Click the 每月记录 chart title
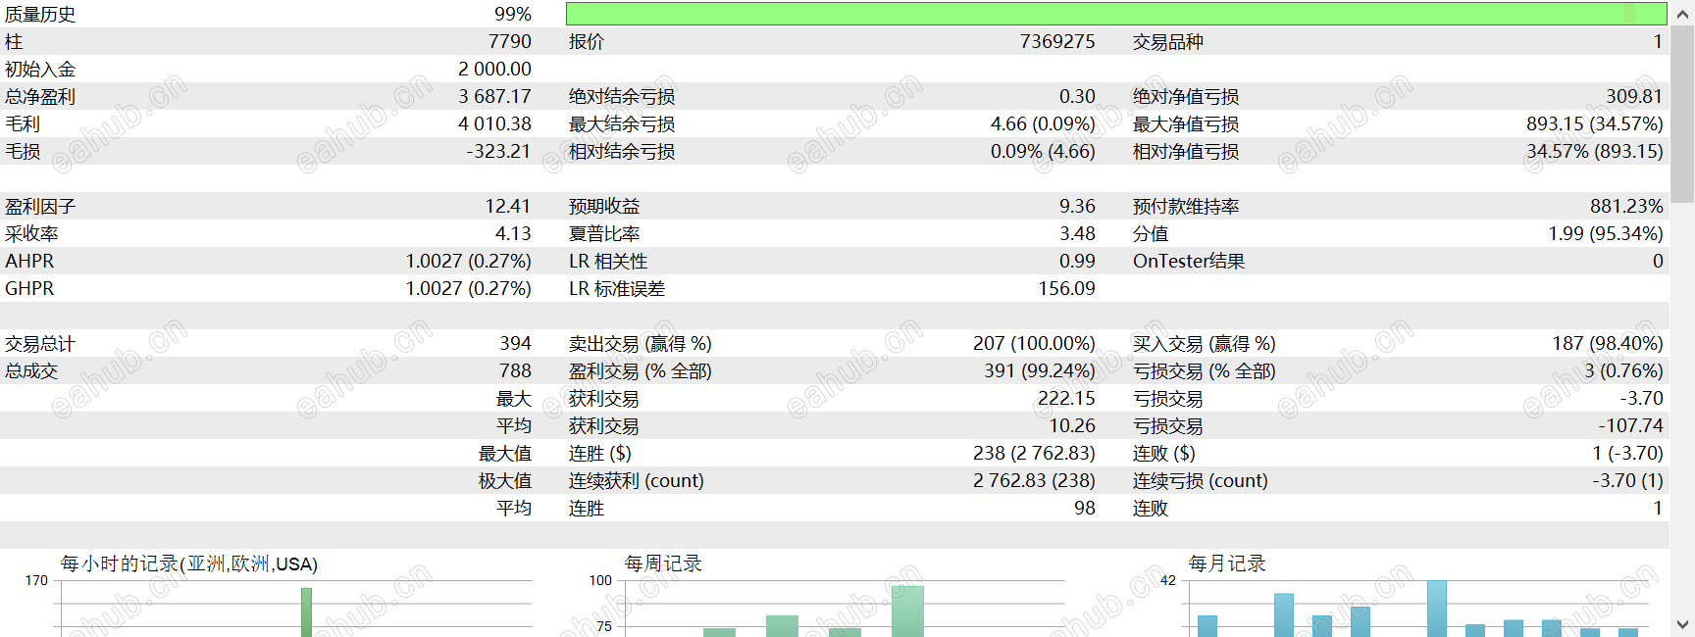This screenshot has height=637, width=1695. click(x=1228, y=563)
